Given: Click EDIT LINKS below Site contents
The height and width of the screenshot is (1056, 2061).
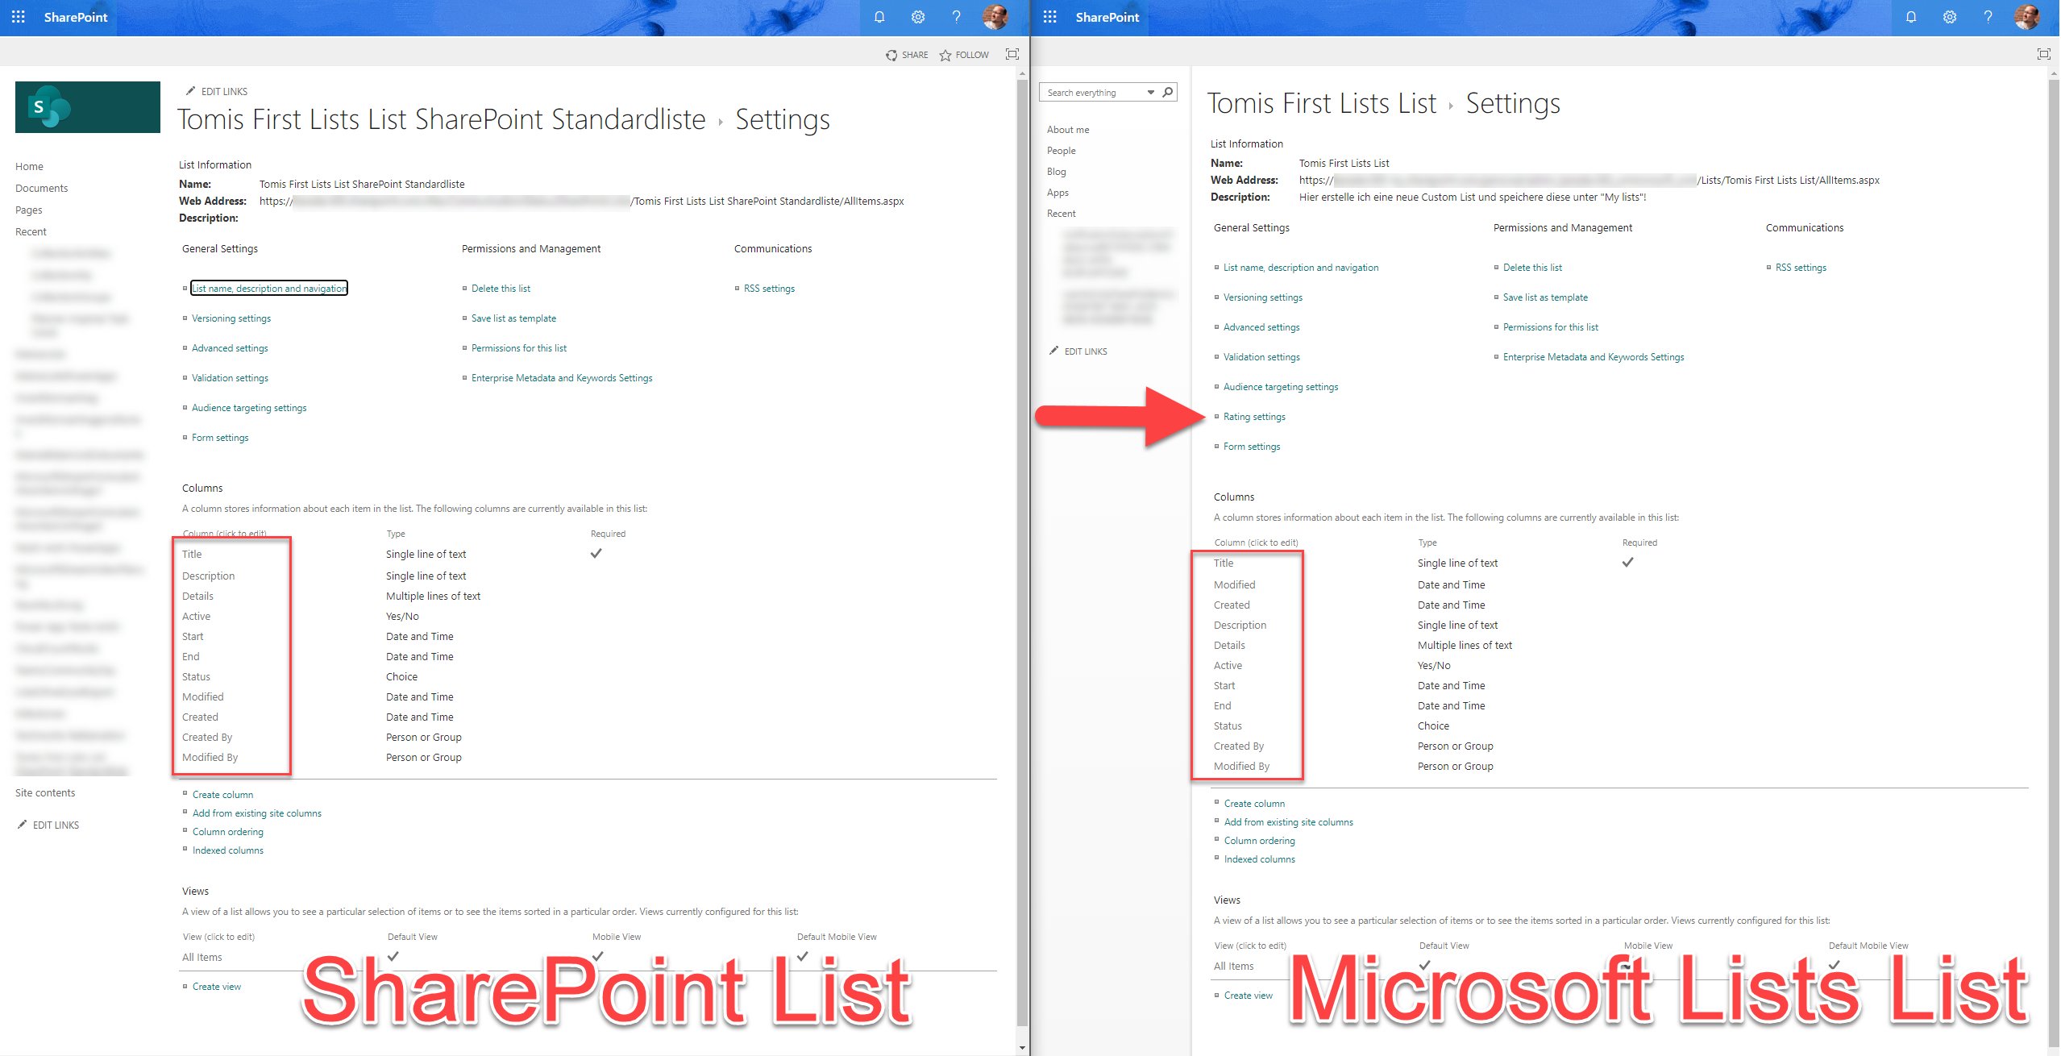Looking at the screenshot, I should pos(48,825).
